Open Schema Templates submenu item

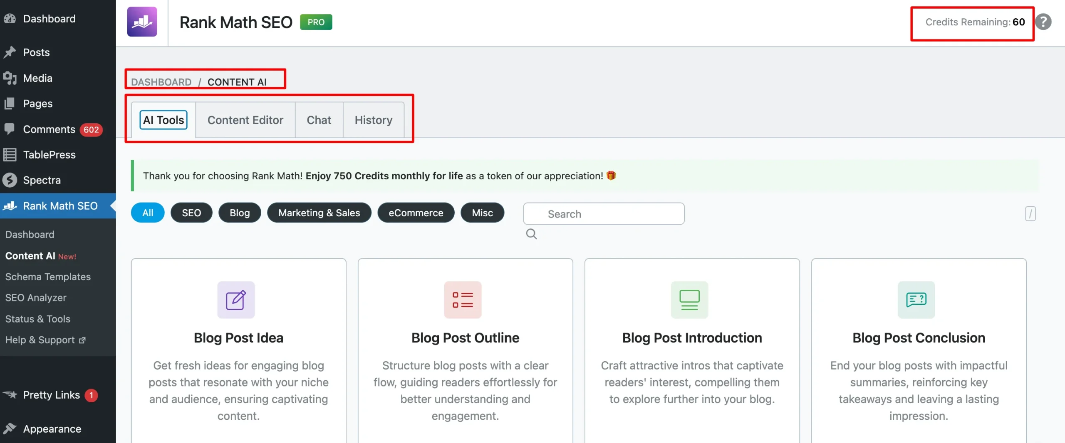pos(48,277)
